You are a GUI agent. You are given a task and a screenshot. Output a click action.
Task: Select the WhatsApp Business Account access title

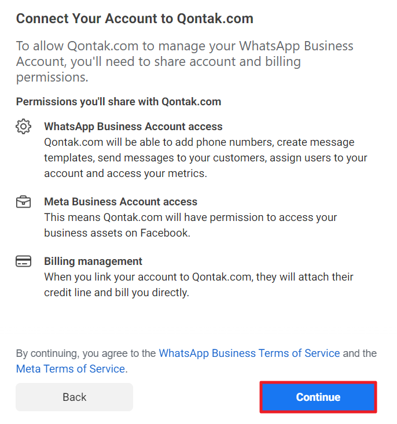click(133, 127)
